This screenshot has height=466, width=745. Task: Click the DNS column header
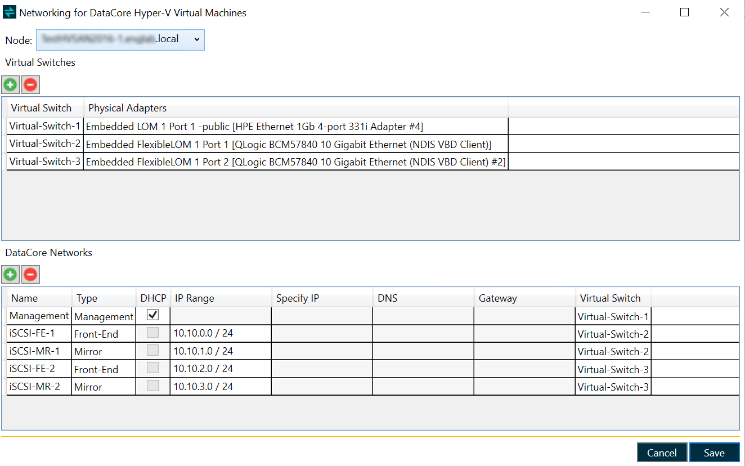tap(423, 298)
